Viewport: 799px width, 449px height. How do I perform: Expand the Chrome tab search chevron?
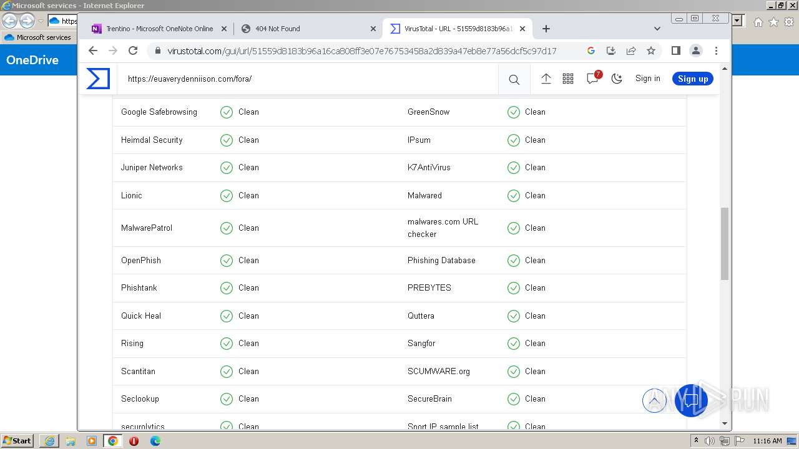pos(657,29)
